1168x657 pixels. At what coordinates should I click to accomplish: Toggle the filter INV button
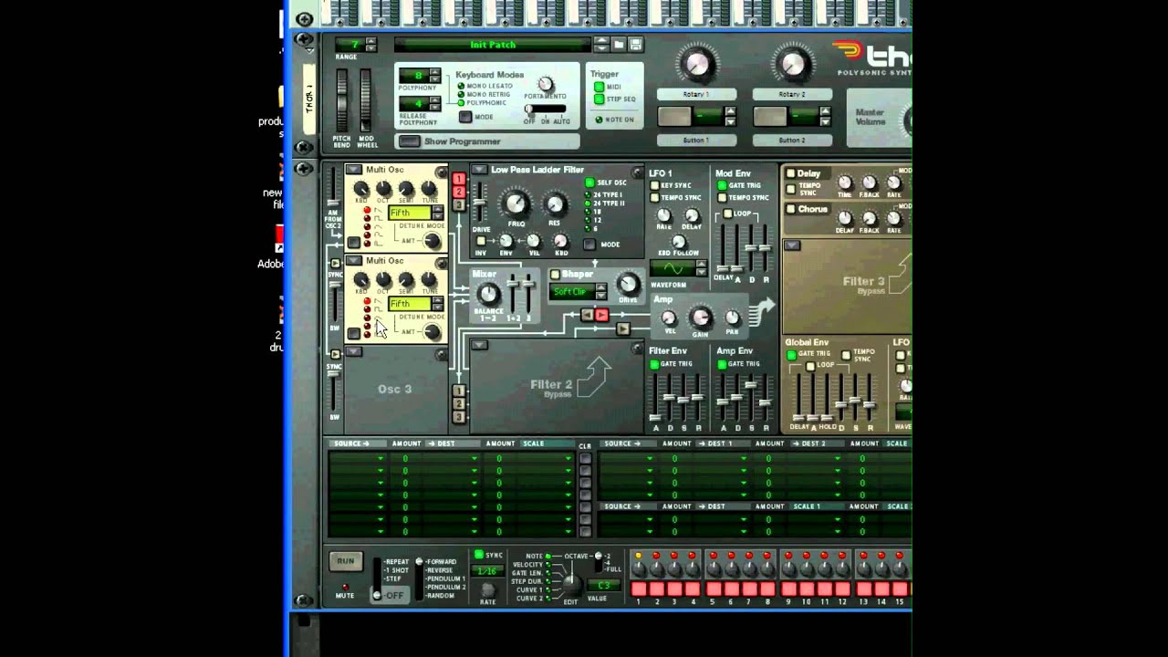481,241
